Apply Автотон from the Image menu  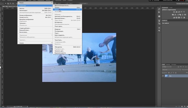tap(35, 9)
